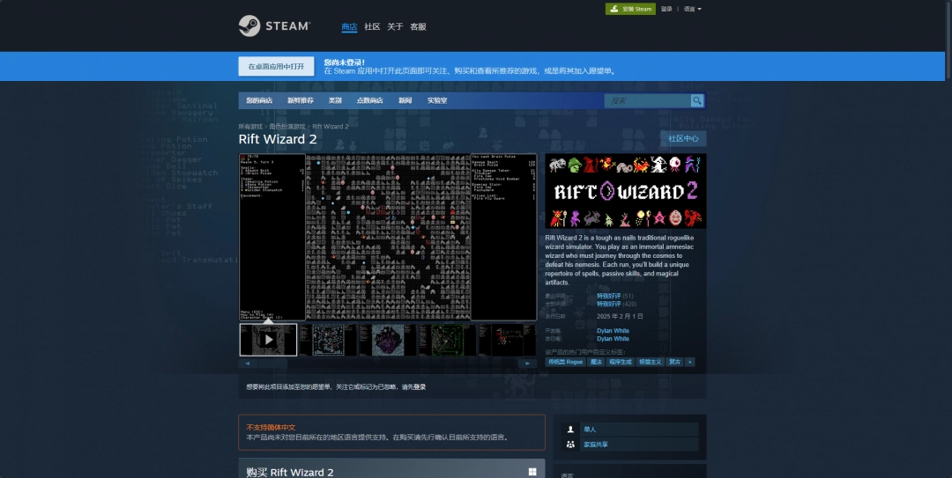Click the Family Sharing group icon

571,445
